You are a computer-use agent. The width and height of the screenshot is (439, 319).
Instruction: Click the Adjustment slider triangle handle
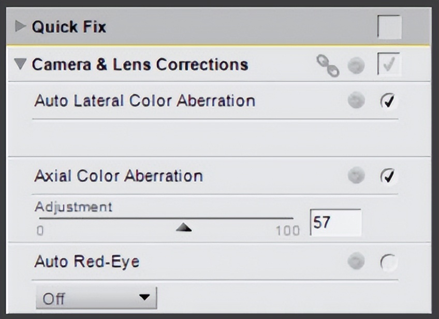click(x=184, y=227)
